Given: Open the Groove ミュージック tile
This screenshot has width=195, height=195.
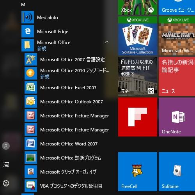Looking at the screenshot, I should (177, 7).
